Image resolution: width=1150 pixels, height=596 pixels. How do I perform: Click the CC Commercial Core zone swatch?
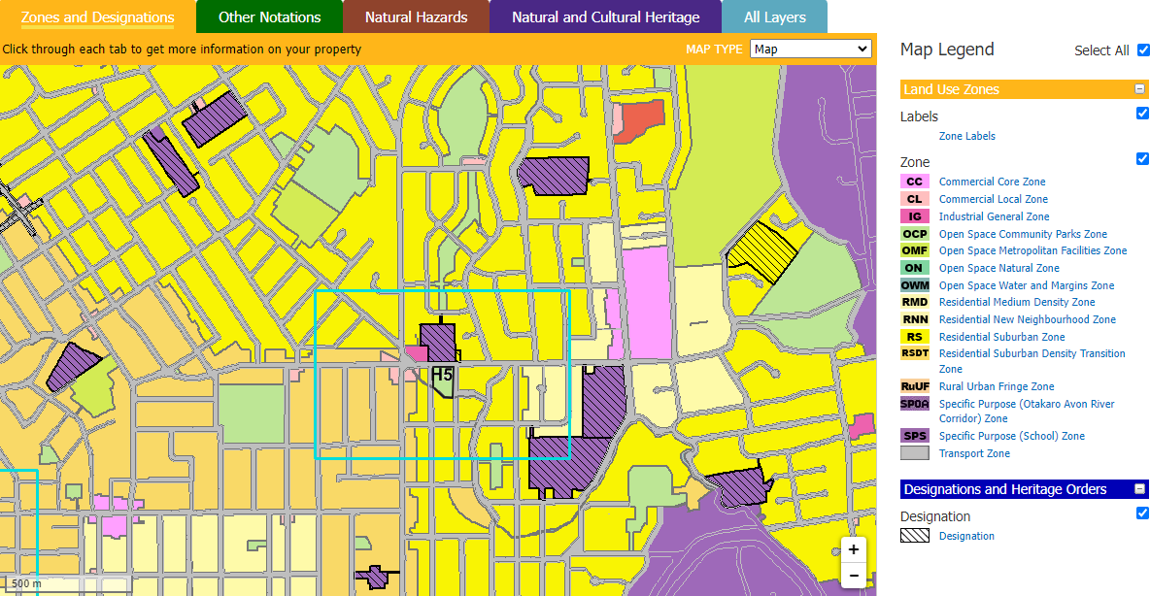point(915,182)
